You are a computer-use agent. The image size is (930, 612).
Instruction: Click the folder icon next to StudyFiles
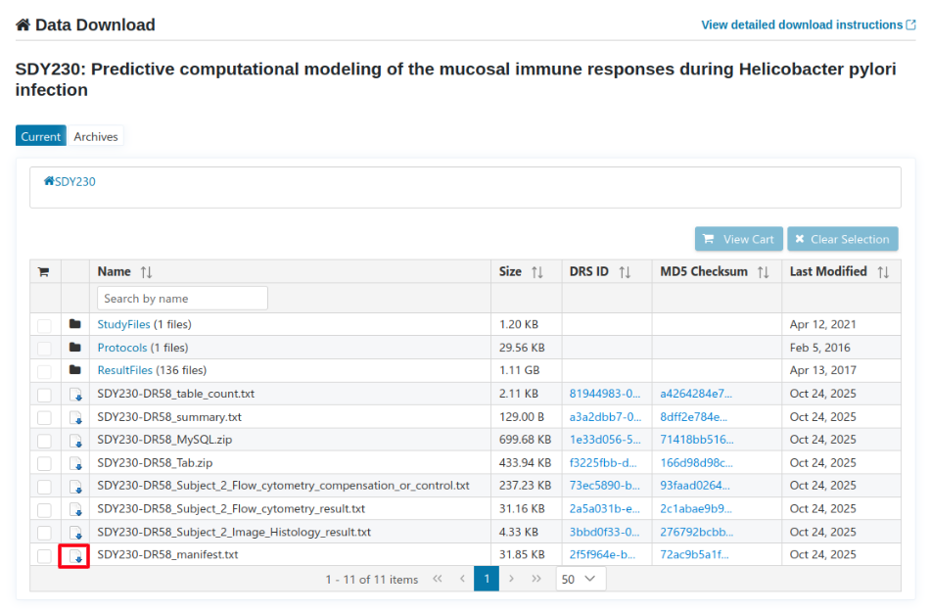coord(75,323)
